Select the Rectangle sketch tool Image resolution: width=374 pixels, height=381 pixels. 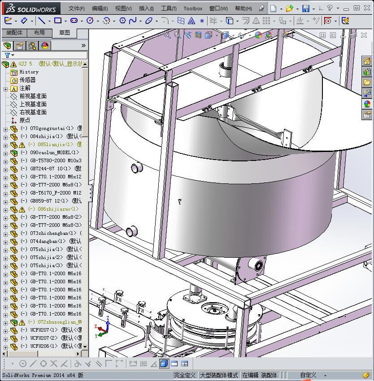[x=57, y=21]
